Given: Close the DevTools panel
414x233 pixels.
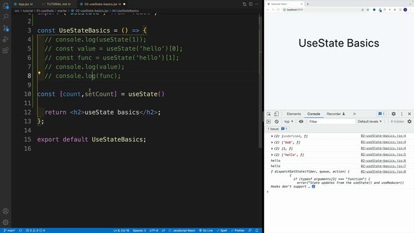Looking at the screenshot, I should [409, 114].
